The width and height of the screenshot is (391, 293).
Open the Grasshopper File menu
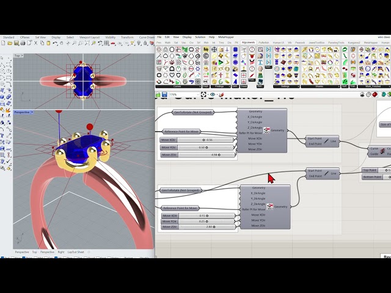pyautogui.click(x=159, y=37)
